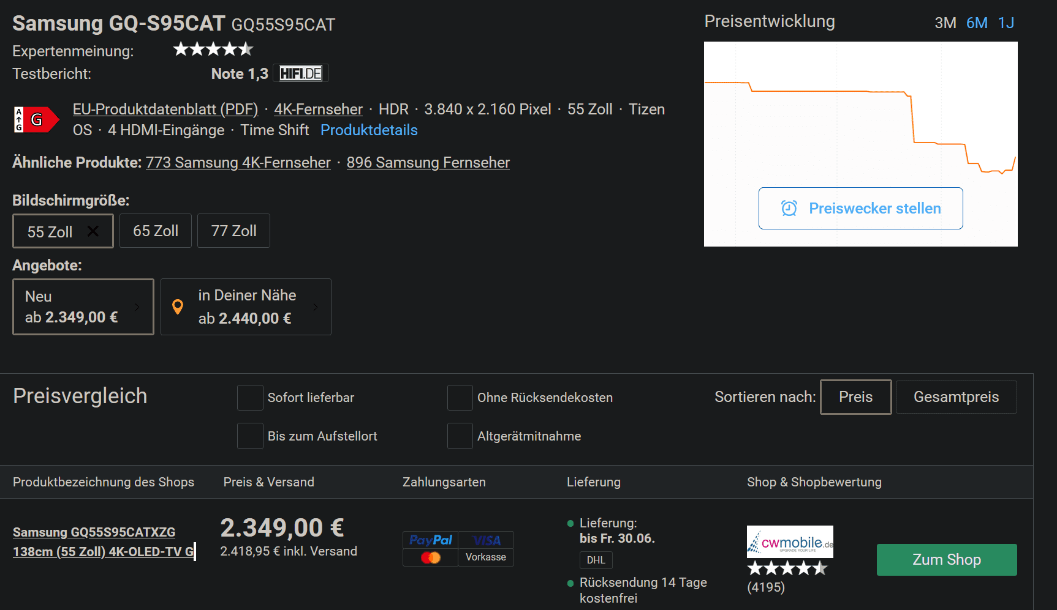Sort offers by Preis
The height and width of the screenshot is (610, 1057).
click(855, 397)
